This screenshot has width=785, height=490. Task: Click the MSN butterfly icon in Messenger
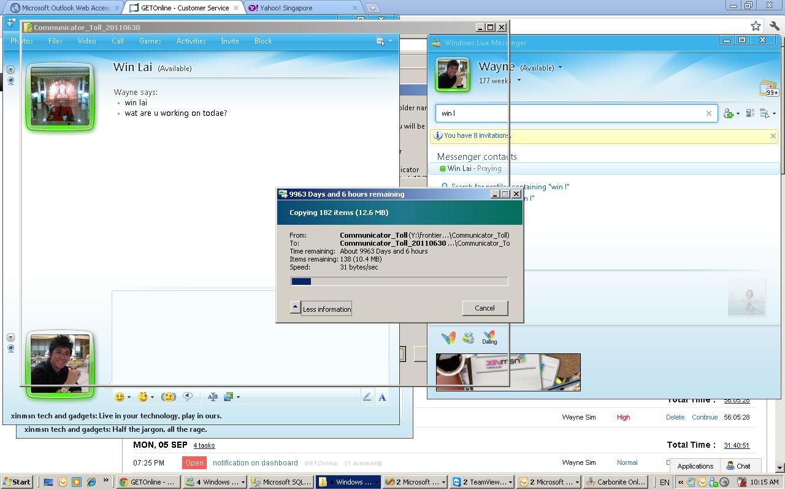tap(448, 337)
